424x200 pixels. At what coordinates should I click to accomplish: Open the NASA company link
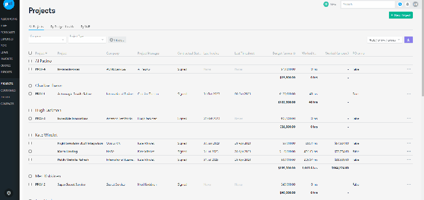pyautogui.click(x=110, y=151)
